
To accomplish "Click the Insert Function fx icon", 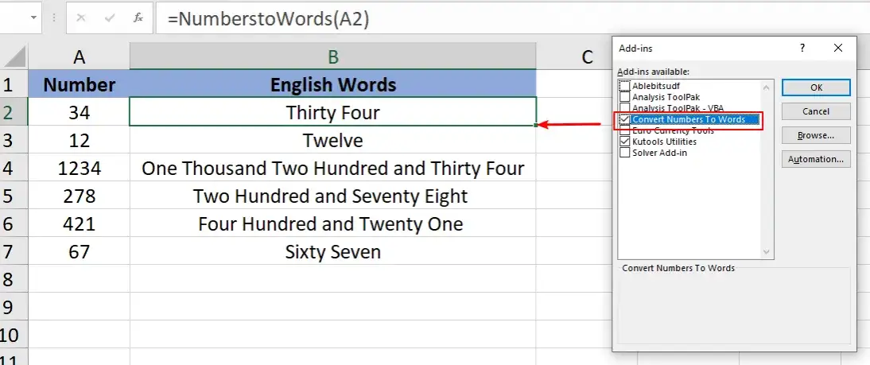I will point(138,19).
